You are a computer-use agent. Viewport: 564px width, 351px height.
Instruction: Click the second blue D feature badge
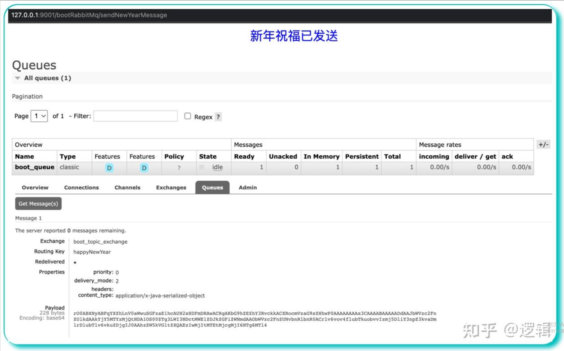[144, 168]
